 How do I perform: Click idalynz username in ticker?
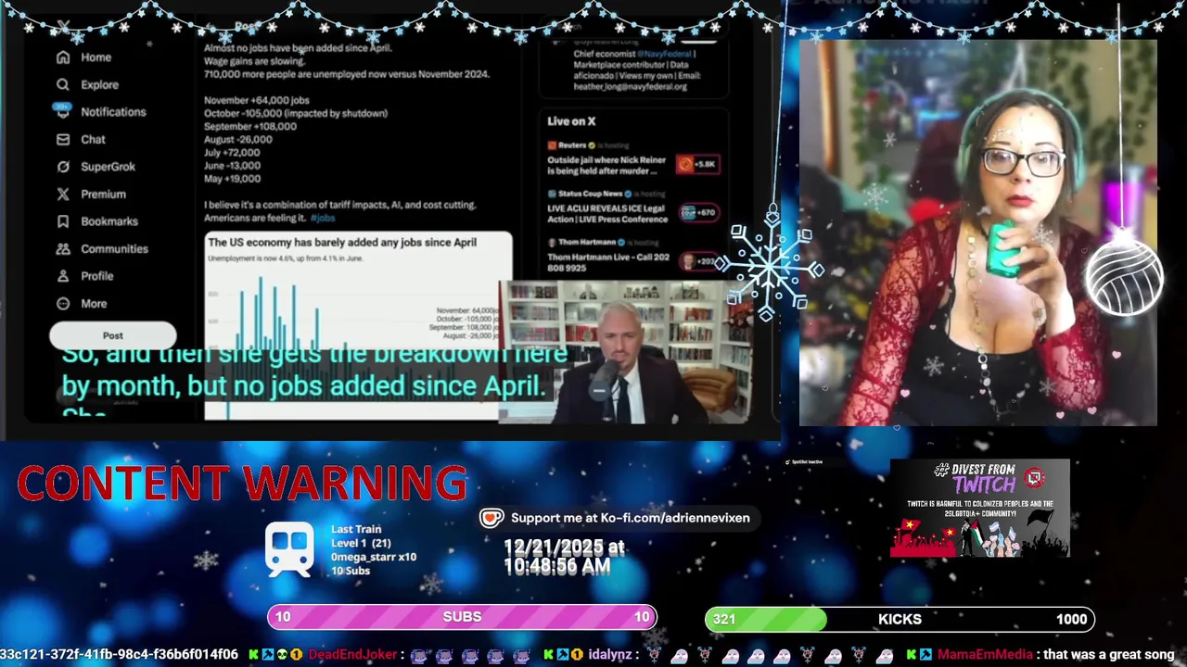[x=609, y=654]
